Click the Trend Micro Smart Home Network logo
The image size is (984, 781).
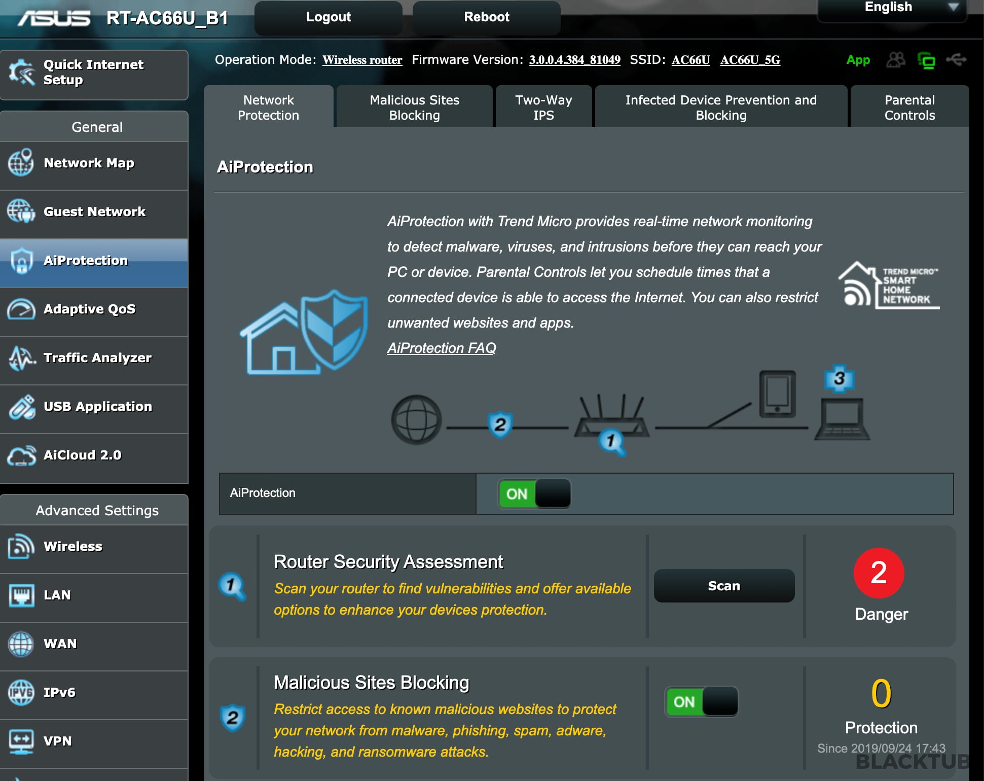888,286
